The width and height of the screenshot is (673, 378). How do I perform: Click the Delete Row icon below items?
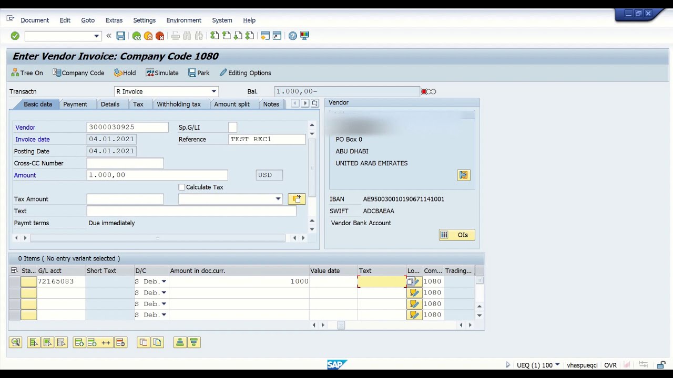(x=120, y=342)
